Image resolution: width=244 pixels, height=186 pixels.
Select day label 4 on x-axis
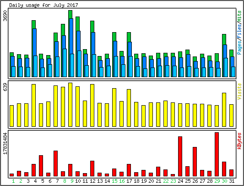click(35, 181)
